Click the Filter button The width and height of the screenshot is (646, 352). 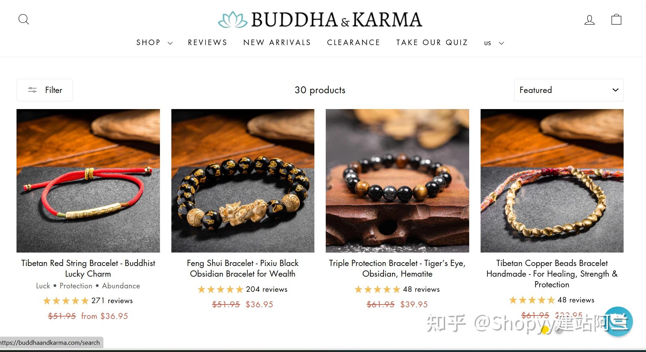45,90
